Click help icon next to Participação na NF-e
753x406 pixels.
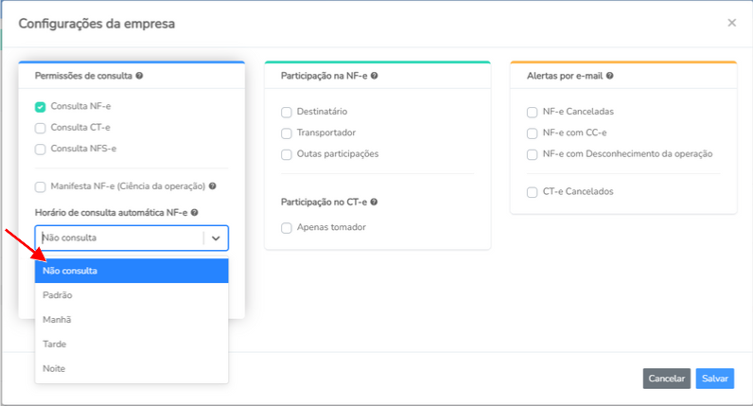point(374,76)
